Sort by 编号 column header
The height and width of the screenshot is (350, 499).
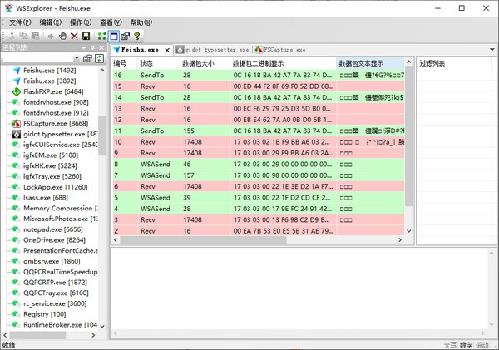(125, 63)
